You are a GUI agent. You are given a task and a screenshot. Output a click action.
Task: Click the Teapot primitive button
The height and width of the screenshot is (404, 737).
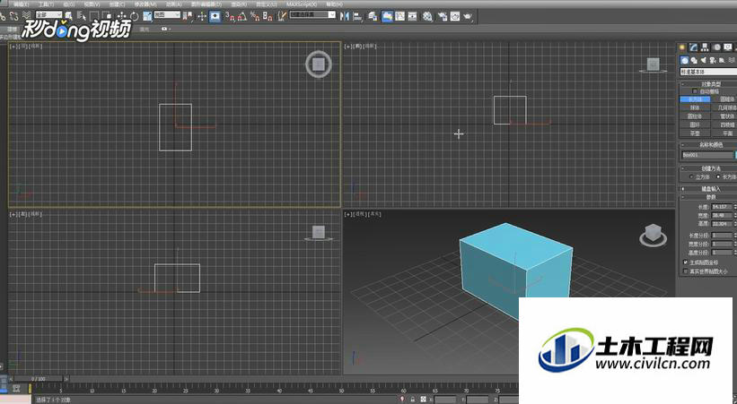(x=695, y=133)
